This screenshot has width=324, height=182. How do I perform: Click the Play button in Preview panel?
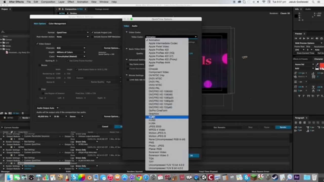304,38
